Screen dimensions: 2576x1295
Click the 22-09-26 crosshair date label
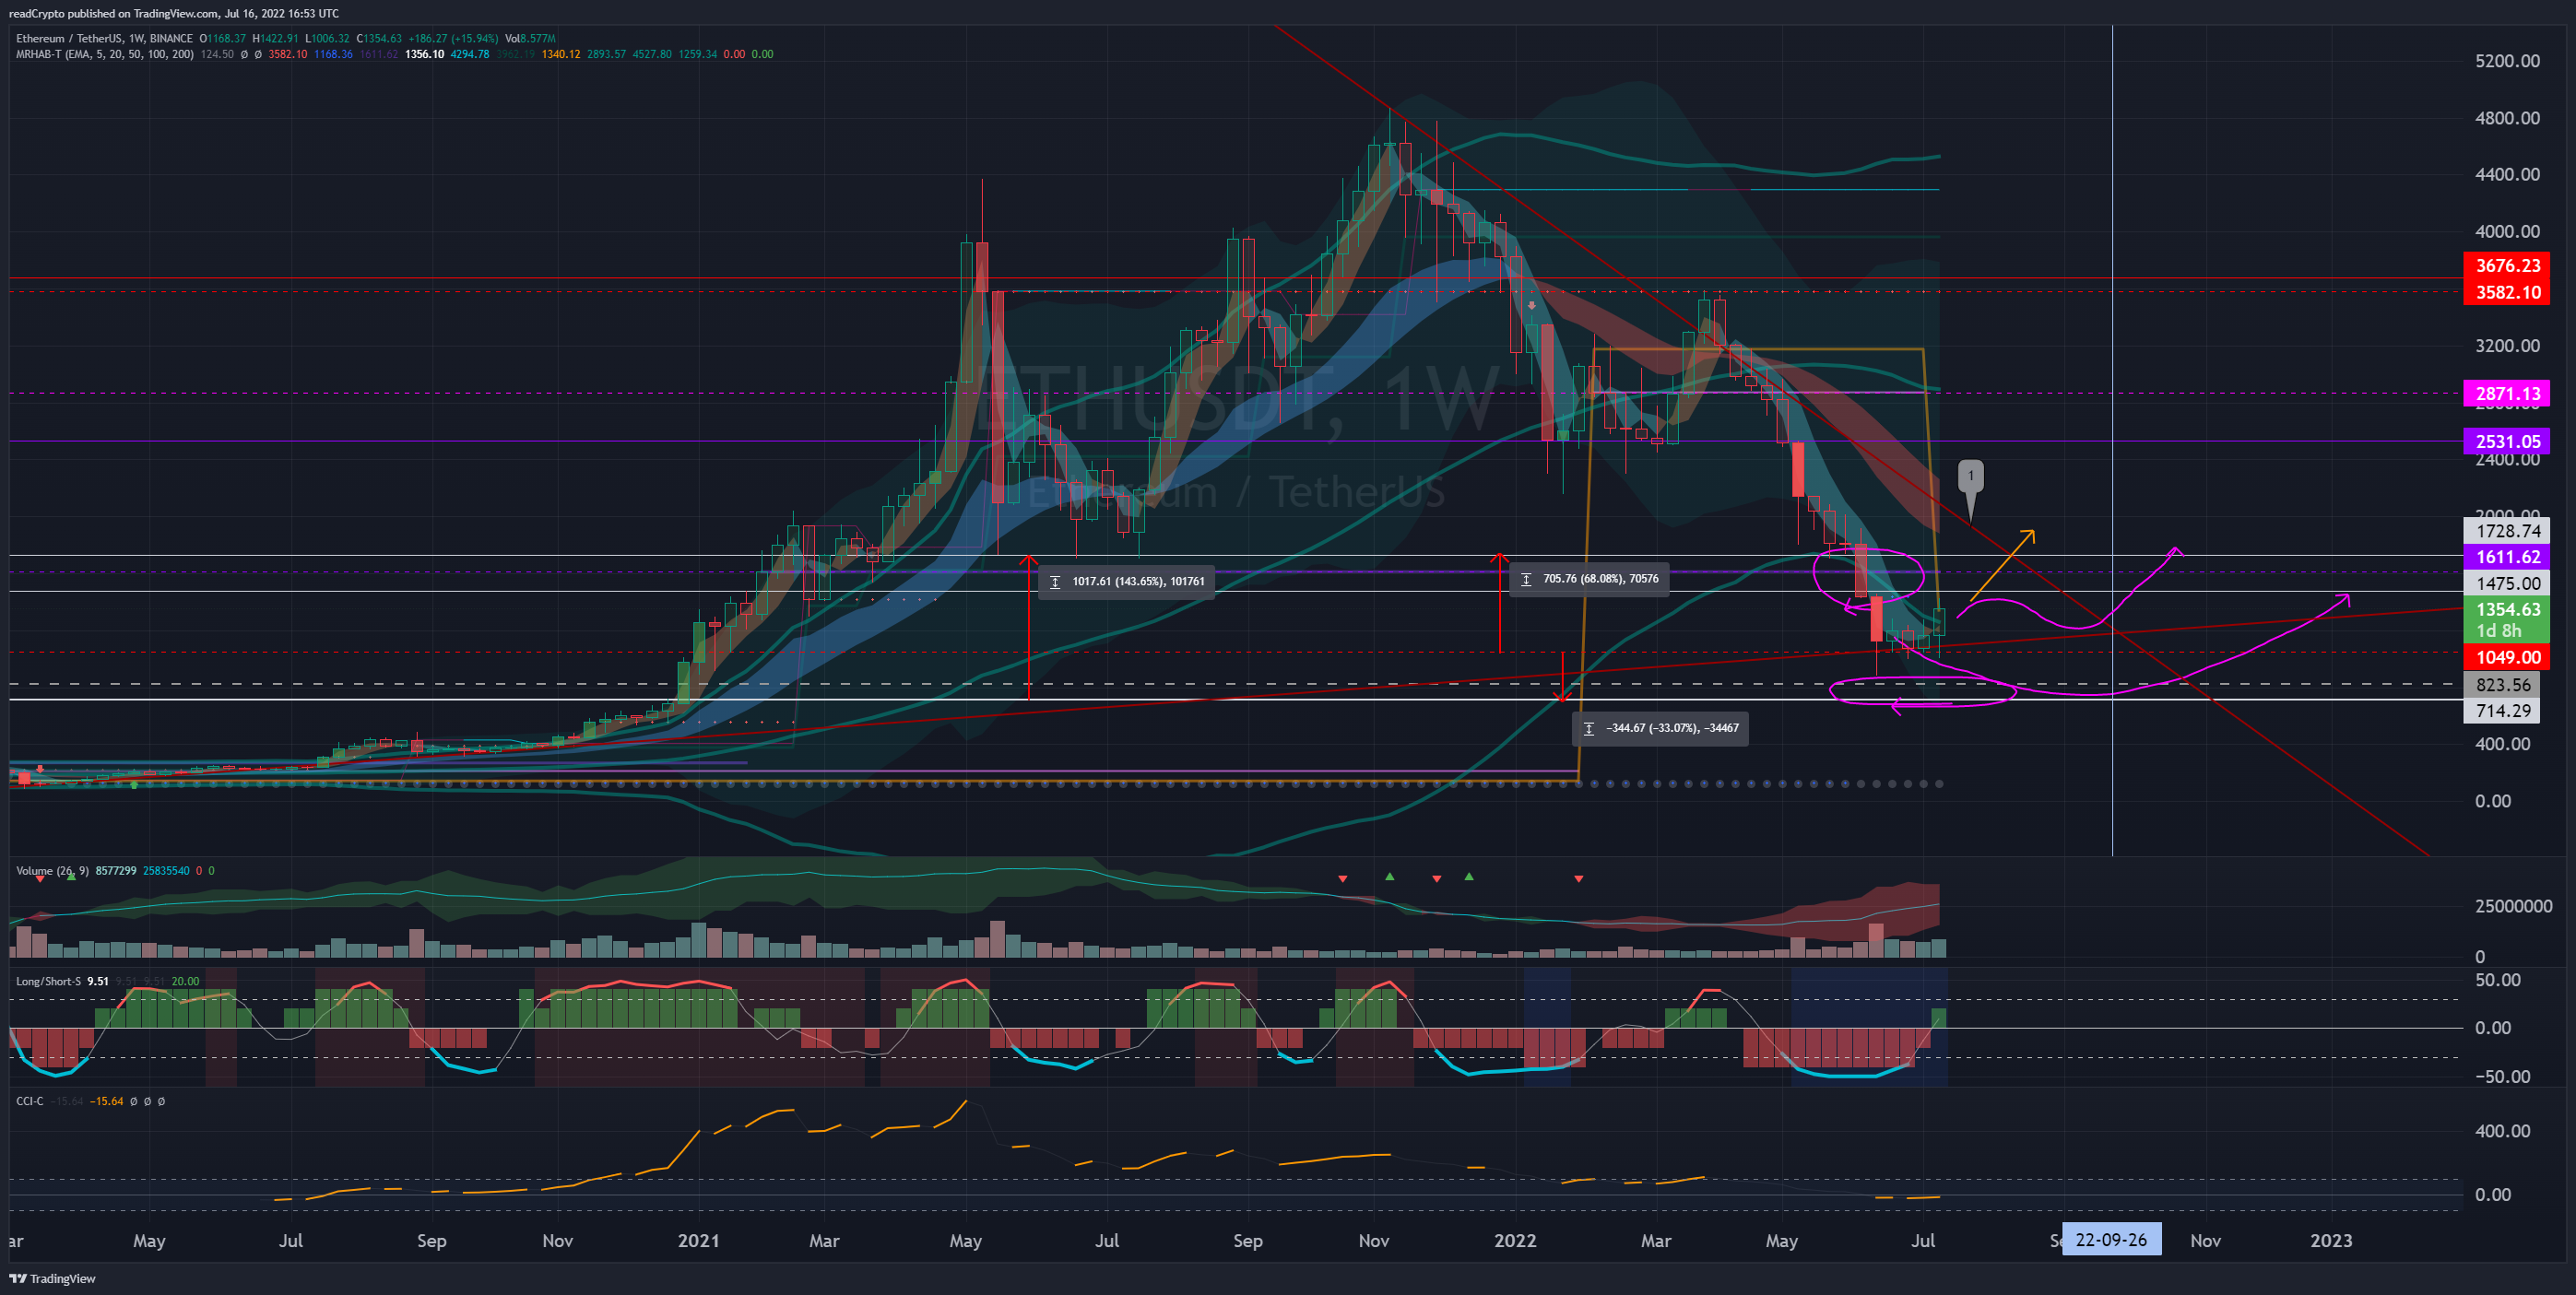click(x=2110, y=1240)
